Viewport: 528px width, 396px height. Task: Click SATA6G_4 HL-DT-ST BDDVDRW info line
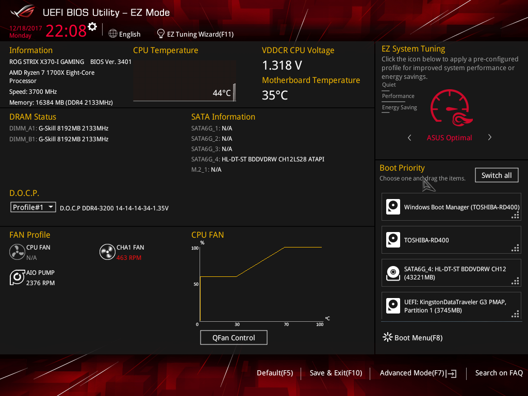[258, 159]
